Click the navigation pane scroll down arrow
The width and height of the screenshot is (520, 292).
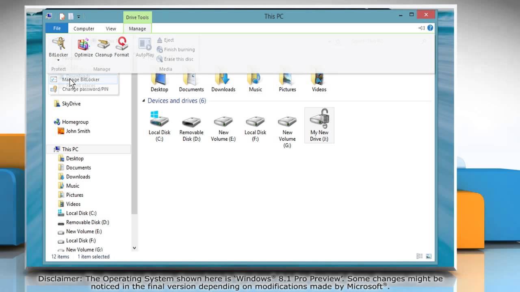[x=134, y=248]
